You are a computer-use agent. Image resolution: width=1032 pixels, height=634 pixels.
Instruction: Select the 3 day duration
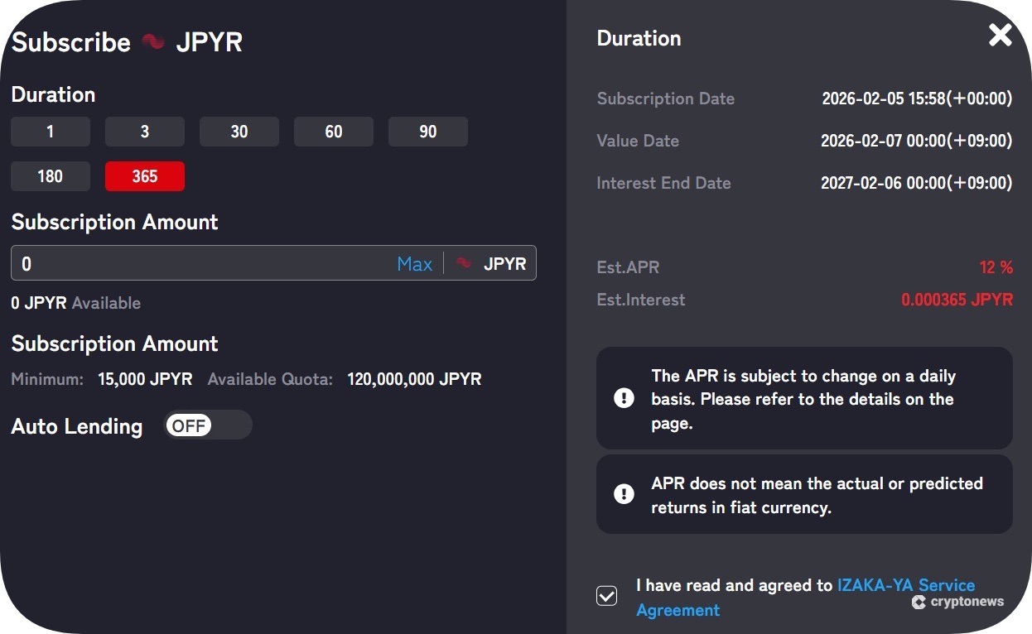tap(145, 132)
